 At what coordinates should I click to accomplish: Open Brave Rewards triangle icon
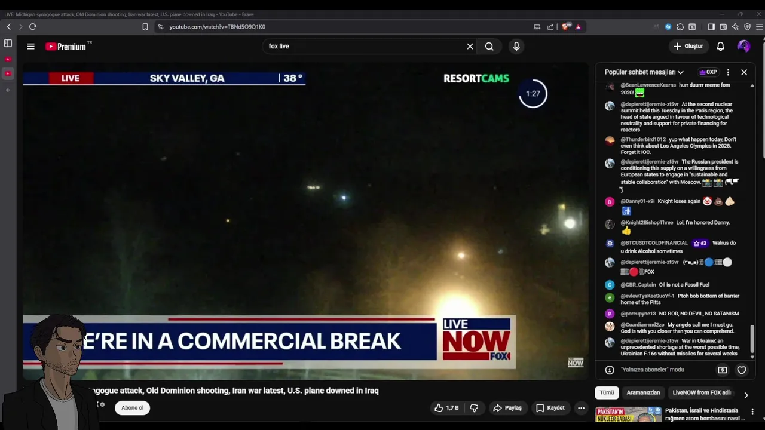578,27
